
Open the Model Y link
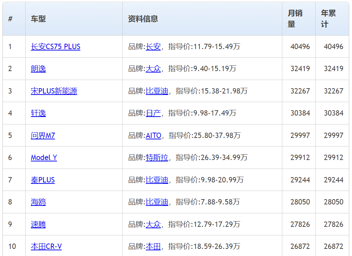coord(44,158)
